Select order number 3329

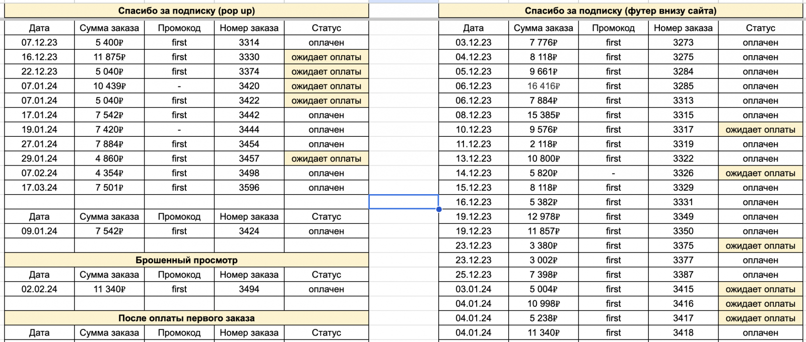[683, 188]
